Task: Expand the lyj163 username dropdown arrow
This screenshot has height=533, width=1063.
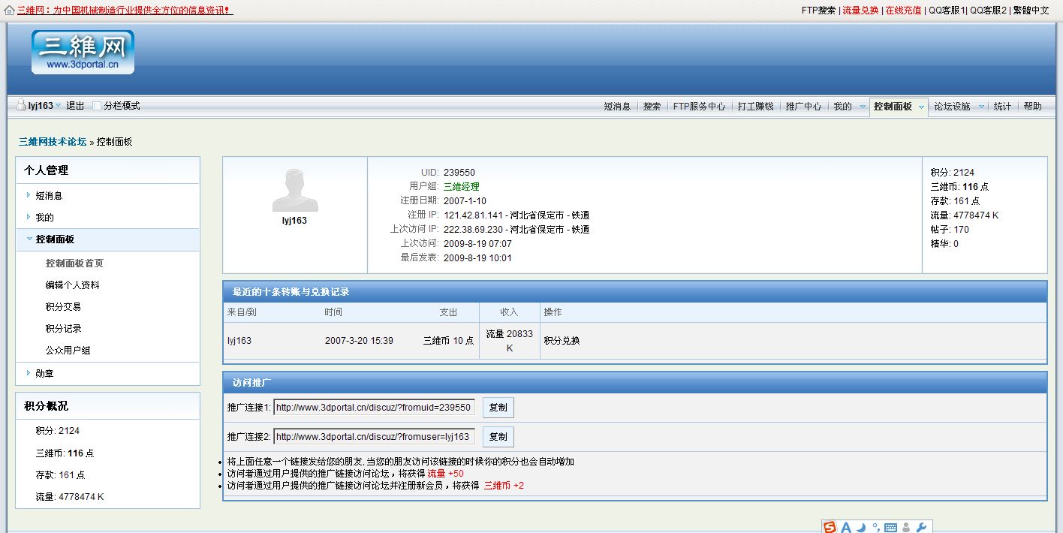Action: pos(58,106)
